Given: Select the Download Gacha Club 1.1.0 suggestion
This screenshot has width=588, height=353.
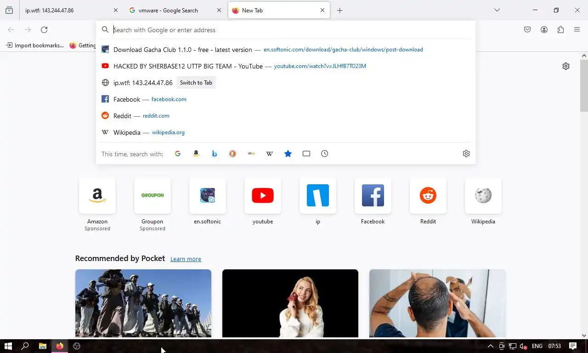Looking at the screenshot, I should [286, 50].
